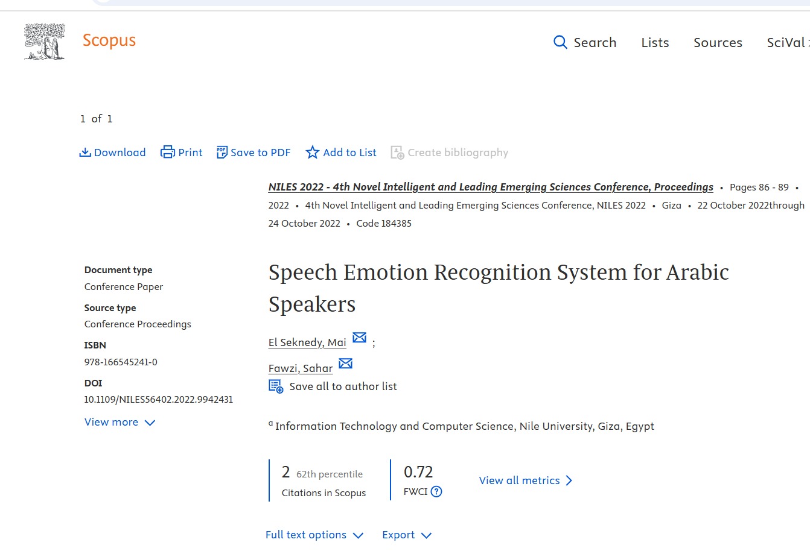Screen dimensions: 810x551
Task: Open the NILES 2022 proceedings source link
Action: pyautogui.click(x=490, y=187)
